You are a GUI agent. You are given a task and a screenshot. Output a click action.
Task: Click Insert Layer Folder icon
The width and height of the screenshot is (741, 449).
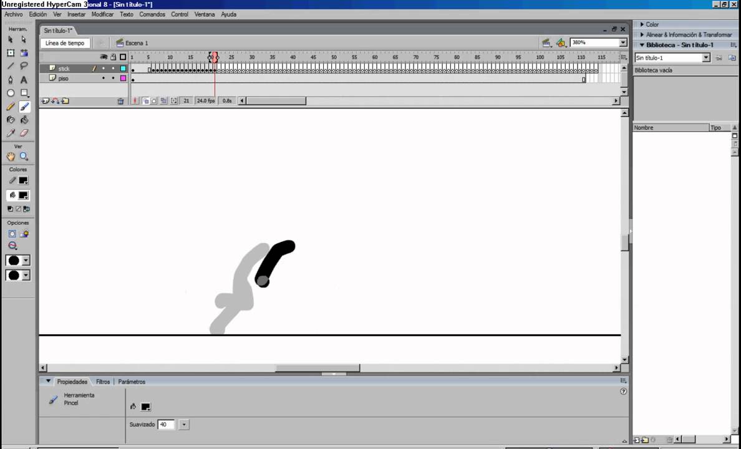tap(65, 100)
